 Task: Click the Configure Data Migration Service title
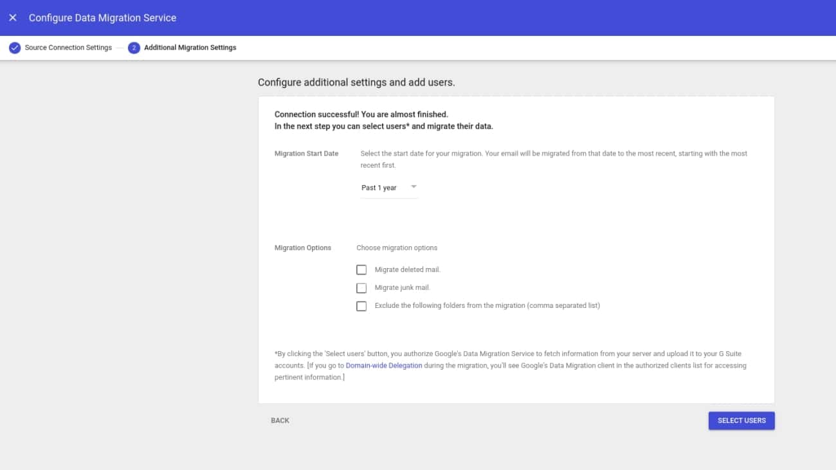pos(102,17)
